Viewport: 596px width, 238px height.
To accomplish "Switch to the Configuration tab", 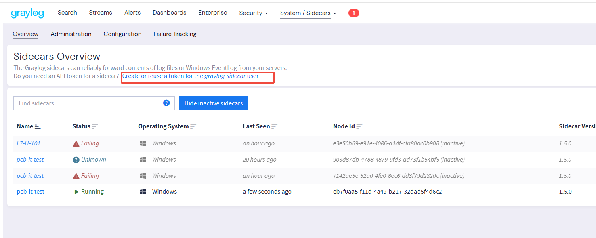I will [122, 34].
